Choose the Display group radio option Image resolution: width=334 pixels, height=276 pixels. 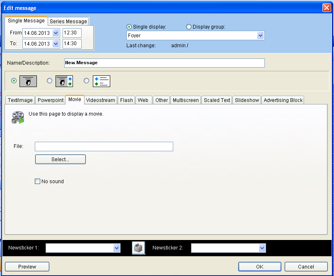point(189,27)
